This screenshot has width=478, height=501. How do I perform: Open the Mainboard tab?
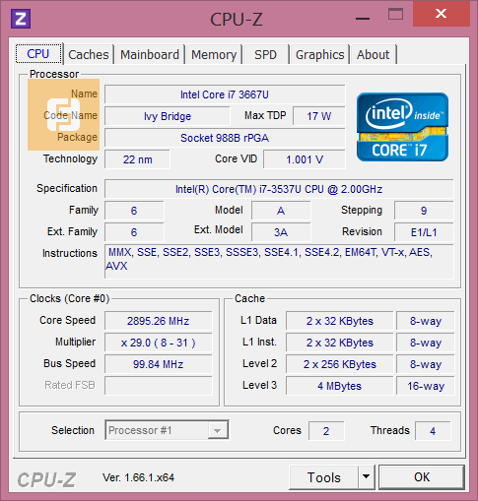150,54
